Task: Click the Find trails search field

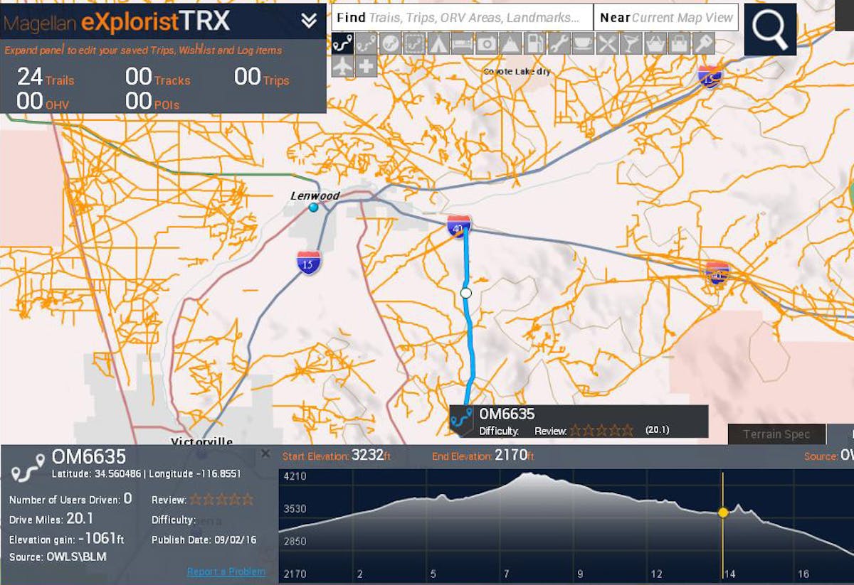Action: coord(463,18)
